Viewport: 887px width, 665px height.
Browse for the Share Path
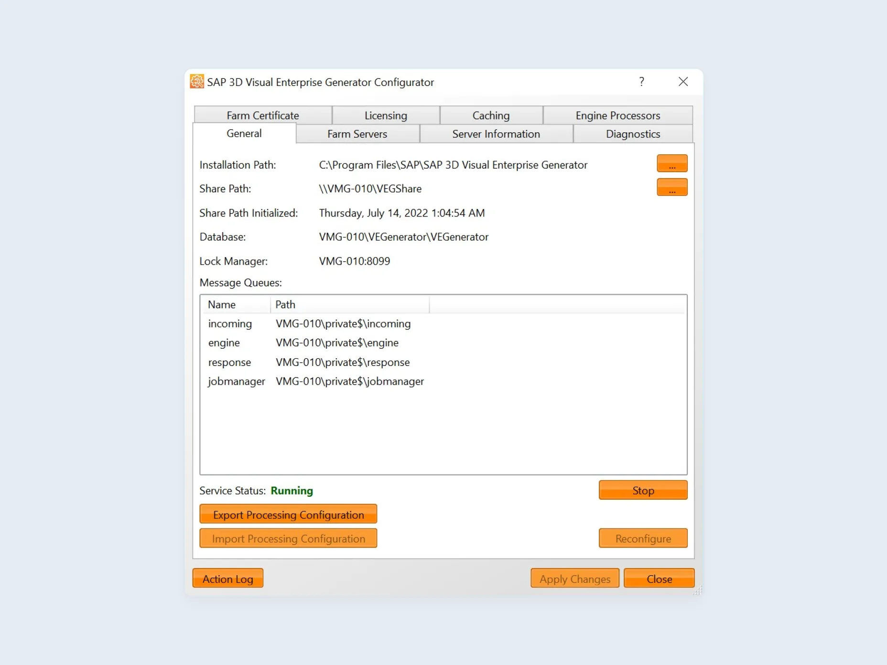[x=672, y=187]
